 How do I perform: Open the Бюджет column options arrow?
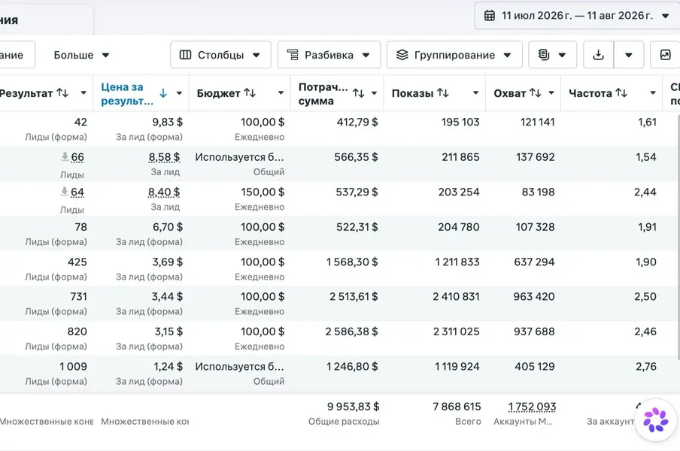pyautogui.click(x=281, y=93)
